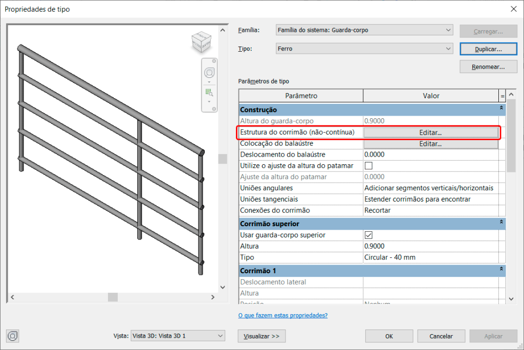Select the zoom region tool in preview

(209, 92)
